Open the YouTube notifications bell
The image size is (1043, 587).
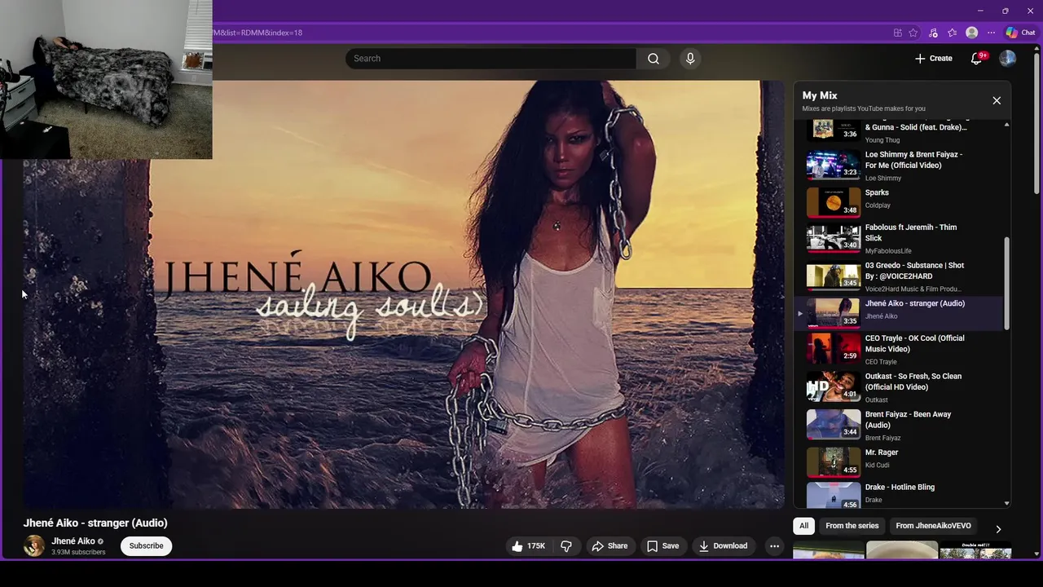click(977, 59)
